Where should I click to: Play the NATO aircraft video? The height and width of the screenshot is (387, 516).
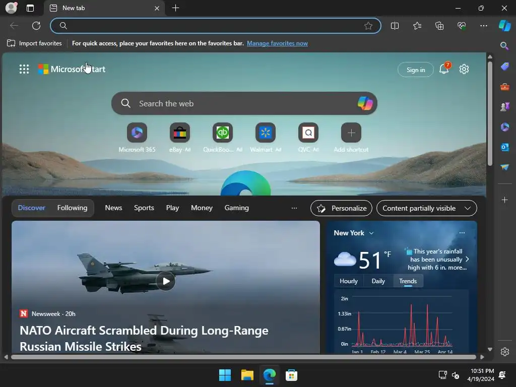pyautogui.click(x=166, y=281)
